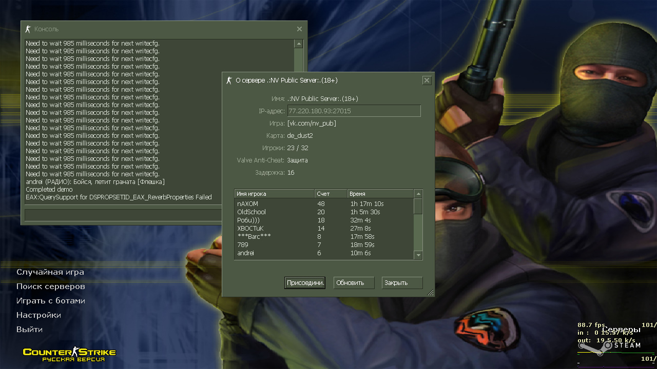
Task: Click the player list scroll down arrow
Action: (418, 255)
